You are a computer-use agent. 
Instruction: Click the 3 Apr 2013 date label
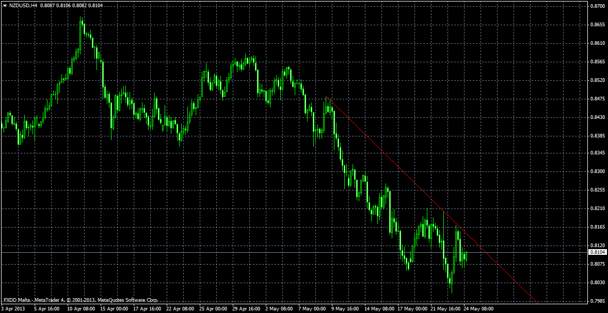(x=14, y=309)
